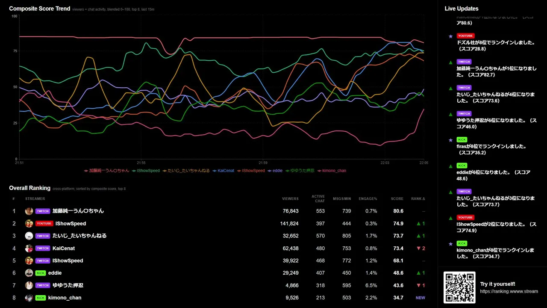Toggle the KaiCenat series in the chart legend
This screenshot has width=547, height=308.
[223, 171]
